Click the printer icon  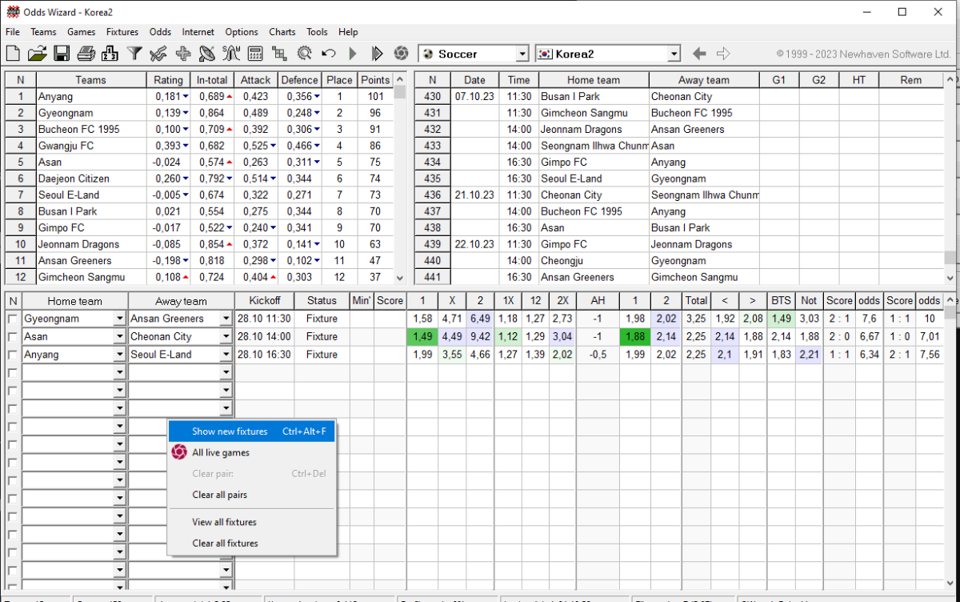(x=86, y=54)
